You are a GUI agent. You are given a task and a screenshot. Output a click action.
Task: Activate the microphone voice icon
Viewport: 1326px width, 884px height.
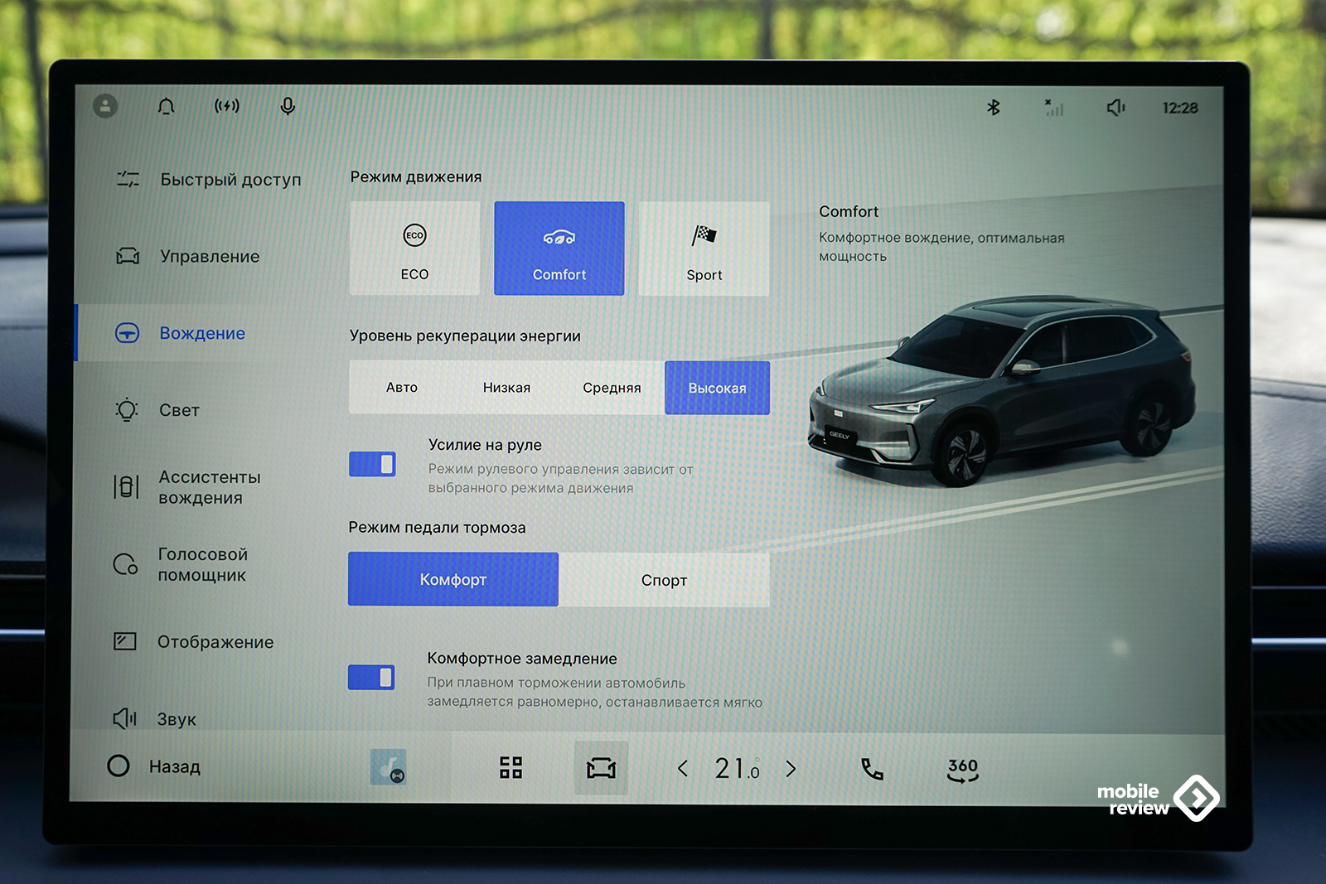[x=288, y=106]
